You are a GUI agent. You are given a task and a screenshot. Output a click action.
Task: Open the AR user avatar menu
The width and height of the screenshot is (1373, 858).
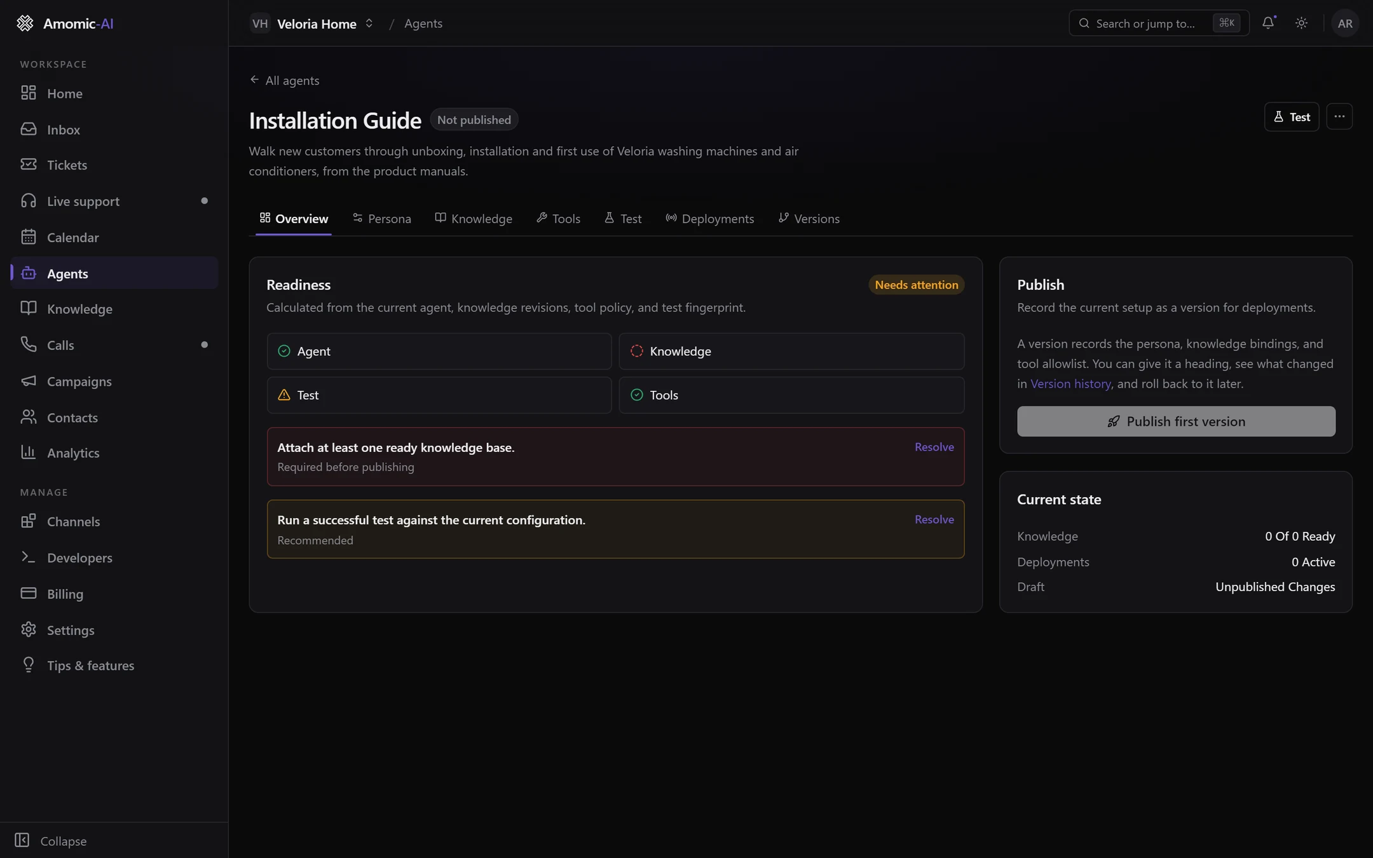tap(1345, 24)
